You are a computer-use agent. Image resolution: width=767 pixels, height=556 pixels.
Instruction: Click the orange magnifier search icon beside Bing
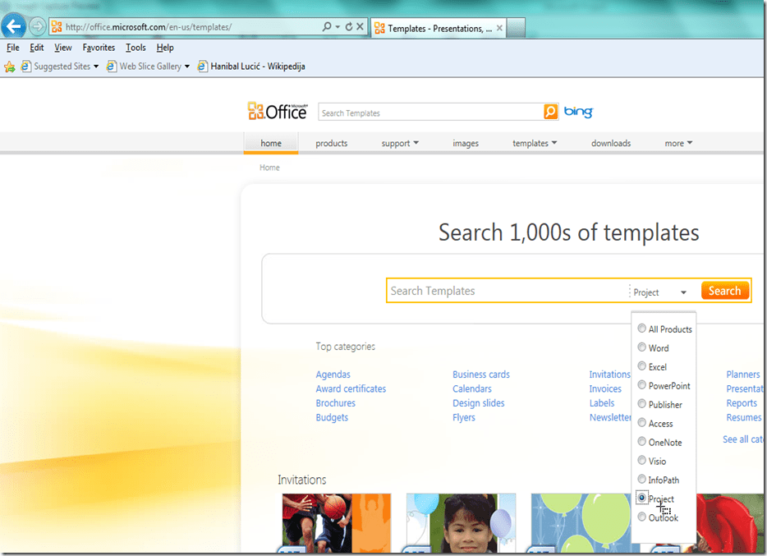pos(550,113)
